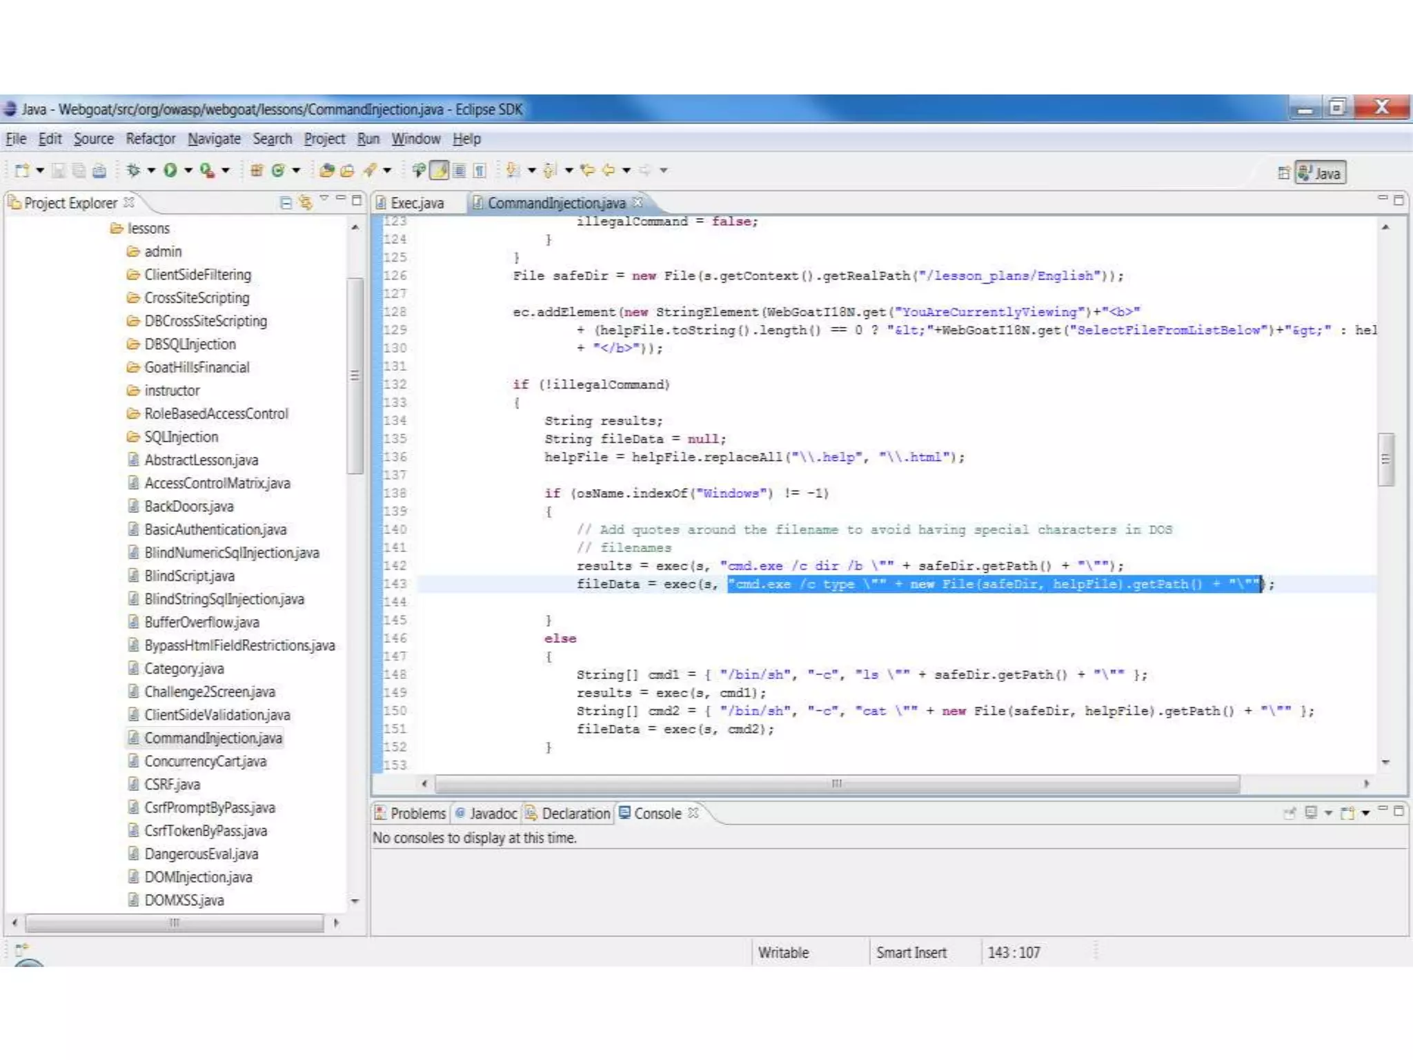Screen dimensions: 1413x1060
Task: Select the Java perspective button
Action: pyautogui.click(x=1321, y=173)
